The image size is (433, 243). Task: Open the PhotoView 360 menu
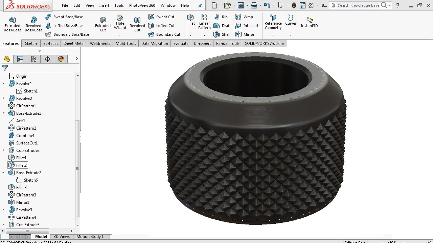pos(142,5)
